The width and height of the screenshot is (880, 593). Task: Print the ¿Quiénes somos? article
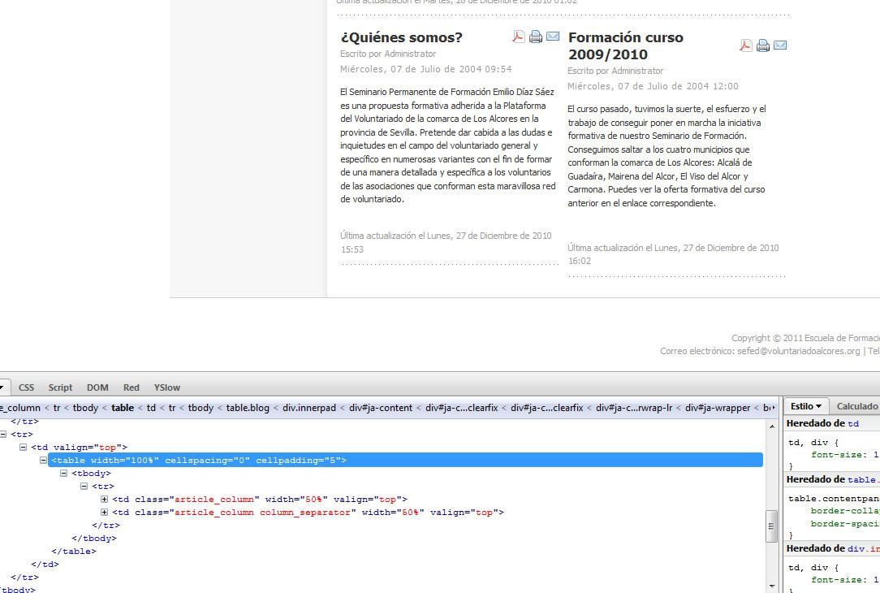tap(536, 37)
